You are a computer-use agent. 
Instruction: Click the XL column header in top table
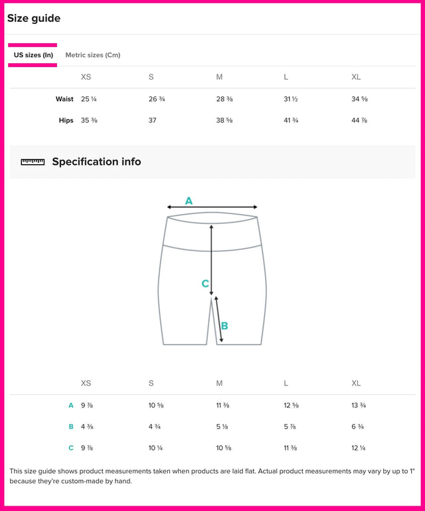pos(356,77)
